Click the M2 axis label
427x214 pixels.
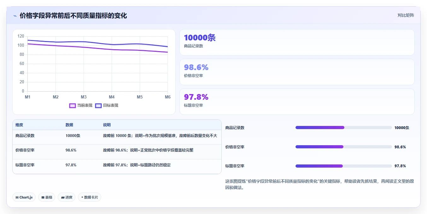pyautogui.click(x=56, y=97)
